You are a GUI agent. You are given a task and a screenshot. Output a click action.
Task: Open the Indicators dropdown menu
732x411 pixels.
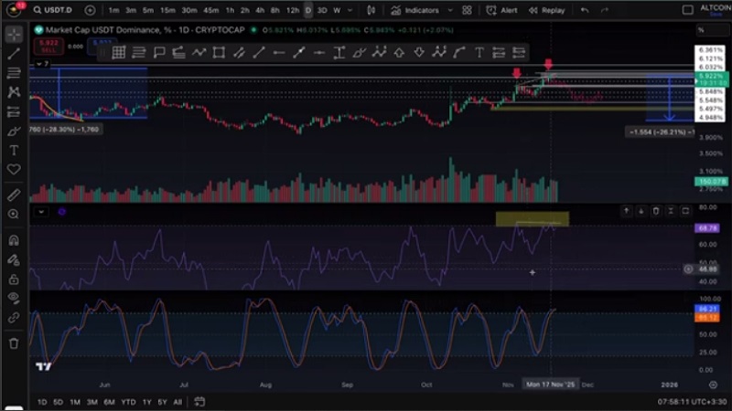click(414, 10)
